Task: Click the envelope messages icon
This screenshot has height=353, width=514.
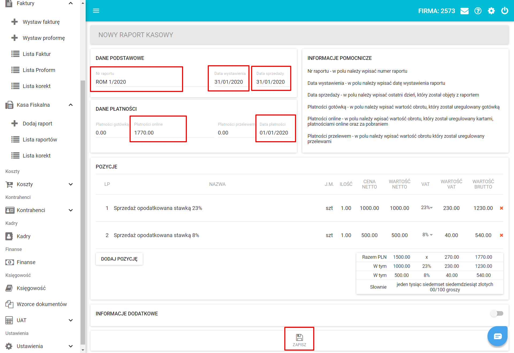Action: point(464,11)
